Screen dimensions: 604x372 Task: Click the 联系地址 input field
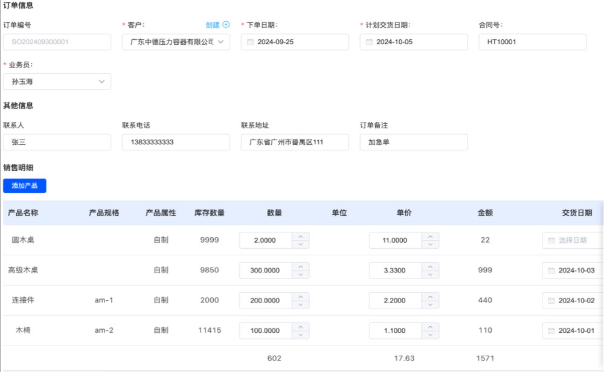(294, 143)
